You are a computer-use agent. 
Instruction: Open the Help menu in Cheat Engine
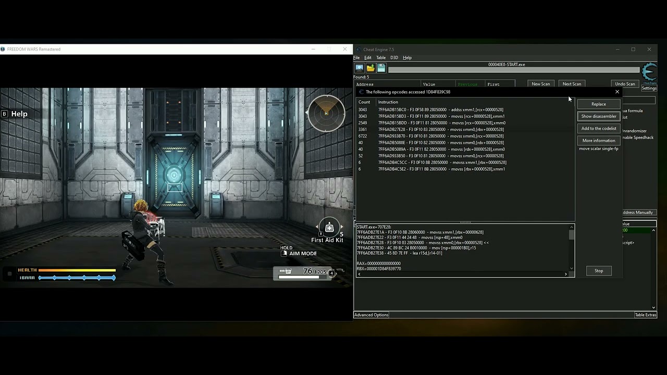coord(407,58)
